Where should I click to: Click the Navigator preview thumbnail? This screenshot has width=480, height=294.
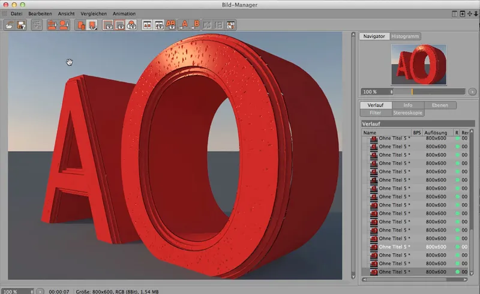click(x=419, y=65)
